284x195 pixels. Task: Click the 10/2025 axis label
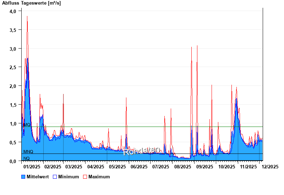pos(227,167)
